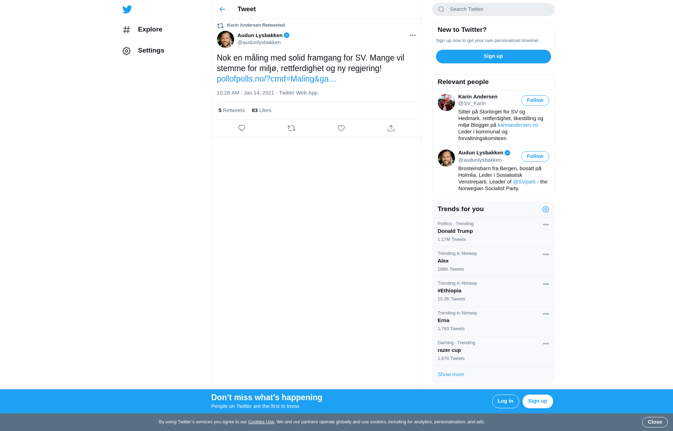Open the pollofpolls.no link in tweet

pyautogui.click(x=276, y=79)
